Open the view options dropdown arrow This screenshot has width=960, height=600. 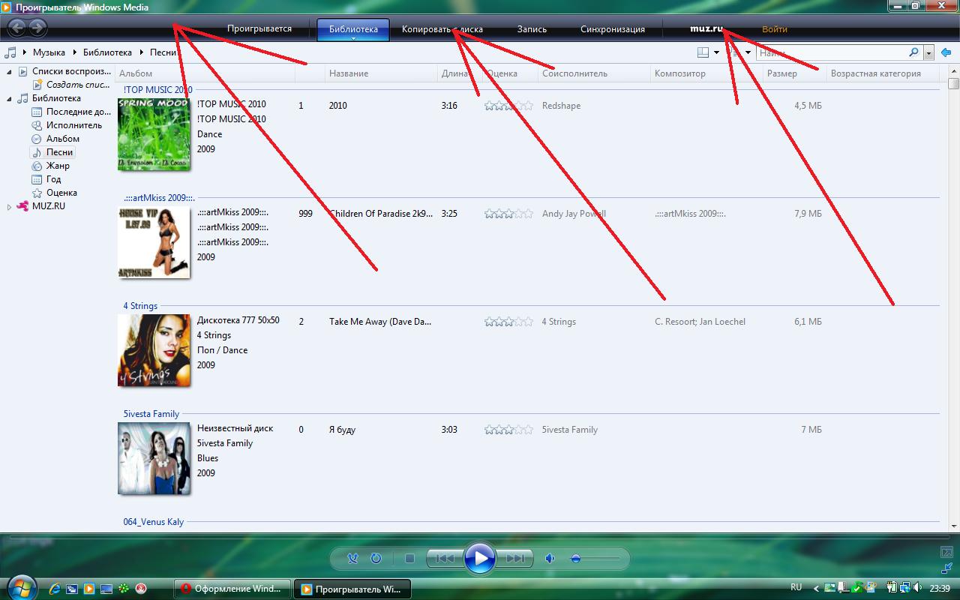click(748, 52)
